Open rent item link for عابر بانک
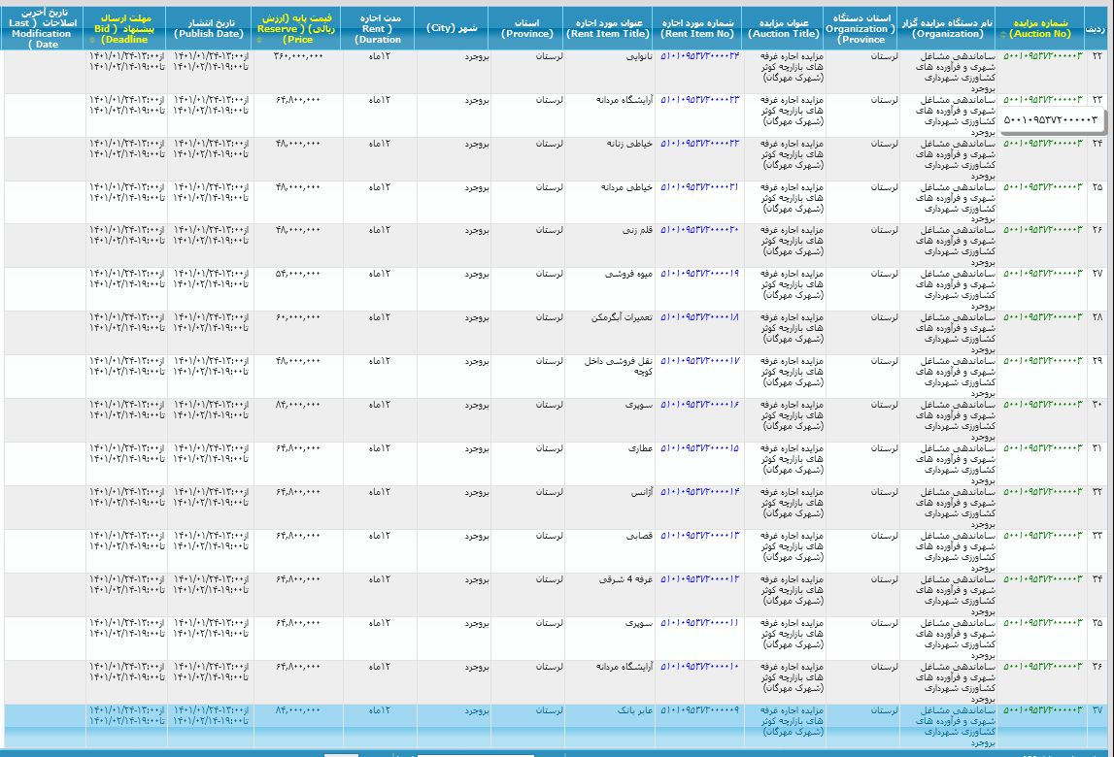Screen dimensions: 1114x757 click(699, 710)
